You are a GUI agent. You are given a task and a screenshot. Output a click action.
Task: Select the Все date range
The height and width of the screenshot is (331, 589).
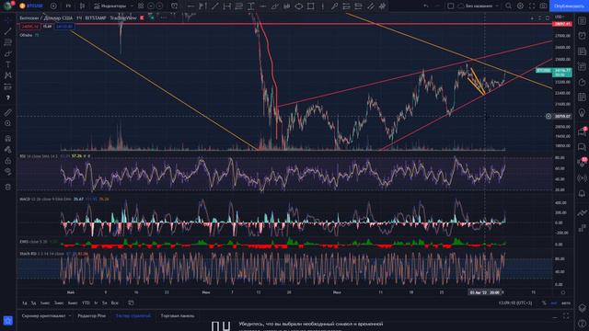114,302
